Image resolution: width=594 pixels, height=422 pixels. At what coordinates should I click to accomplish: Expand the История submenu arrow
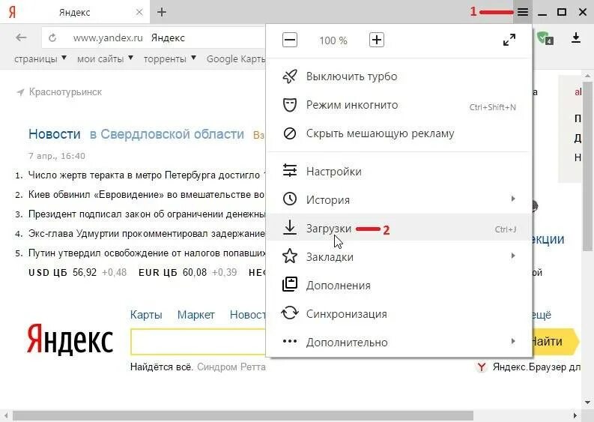point(513,199)
